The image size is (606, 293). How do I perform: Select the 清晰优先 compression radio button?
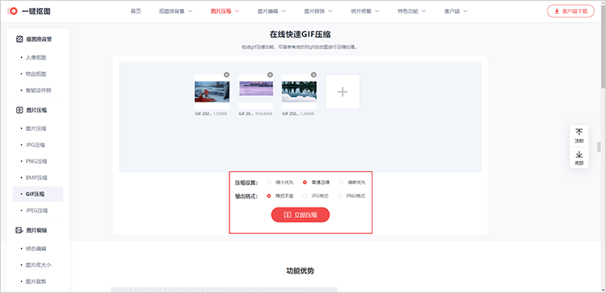pos(340,182)
